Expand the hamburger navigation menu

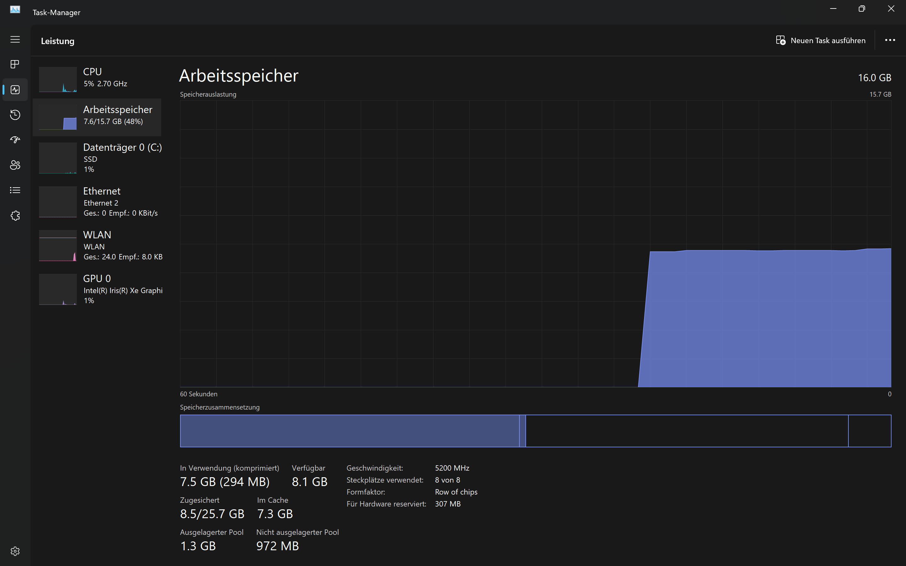[x=15, y=39]
